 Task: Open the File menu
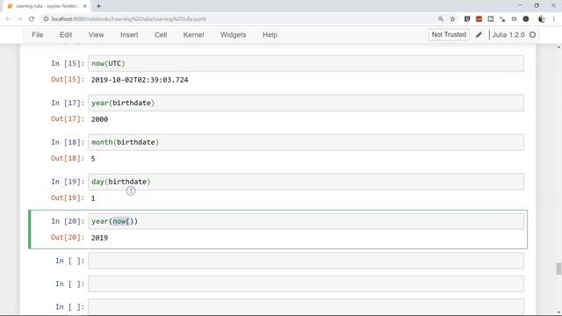point(38,35)
